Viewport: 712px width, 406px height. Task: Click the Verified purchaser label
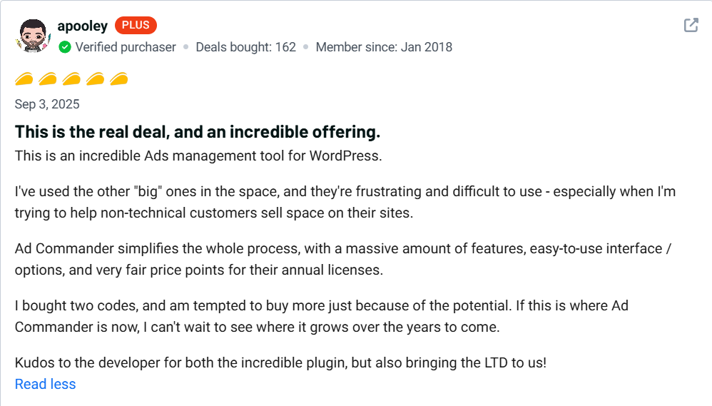click(126, 47)
